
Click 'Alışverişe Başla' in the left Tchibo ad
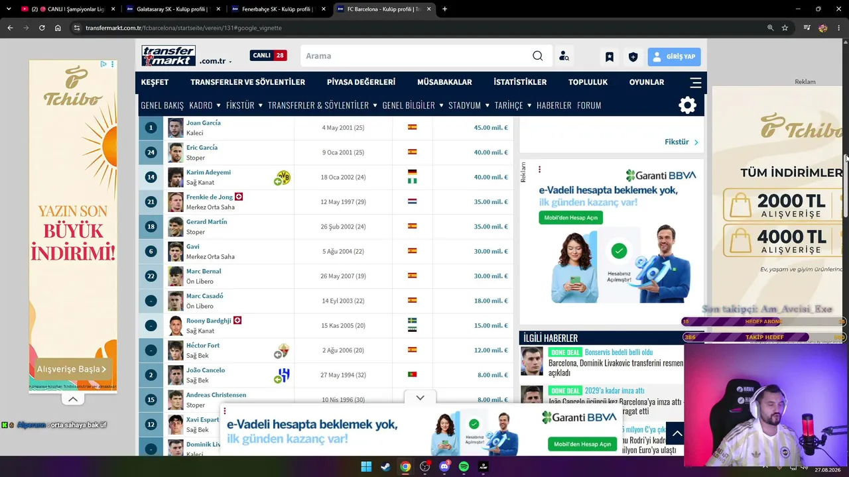pos(72,369)
